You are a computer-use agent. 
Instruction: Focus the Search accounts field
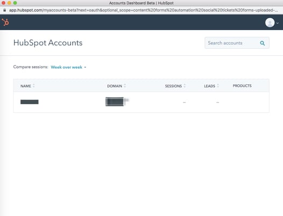pos(237,43)
